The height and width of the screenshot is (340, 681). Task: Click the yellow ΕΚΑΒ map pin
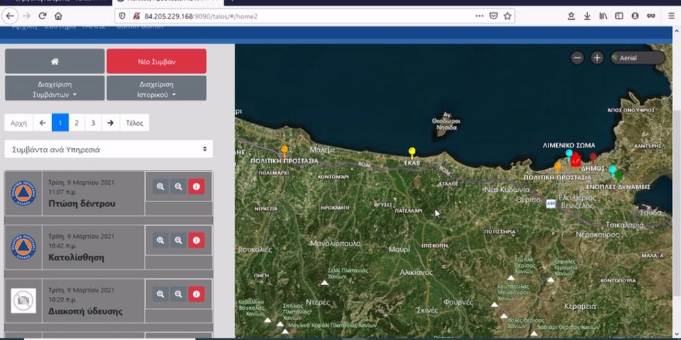click(x=412, y=152)
